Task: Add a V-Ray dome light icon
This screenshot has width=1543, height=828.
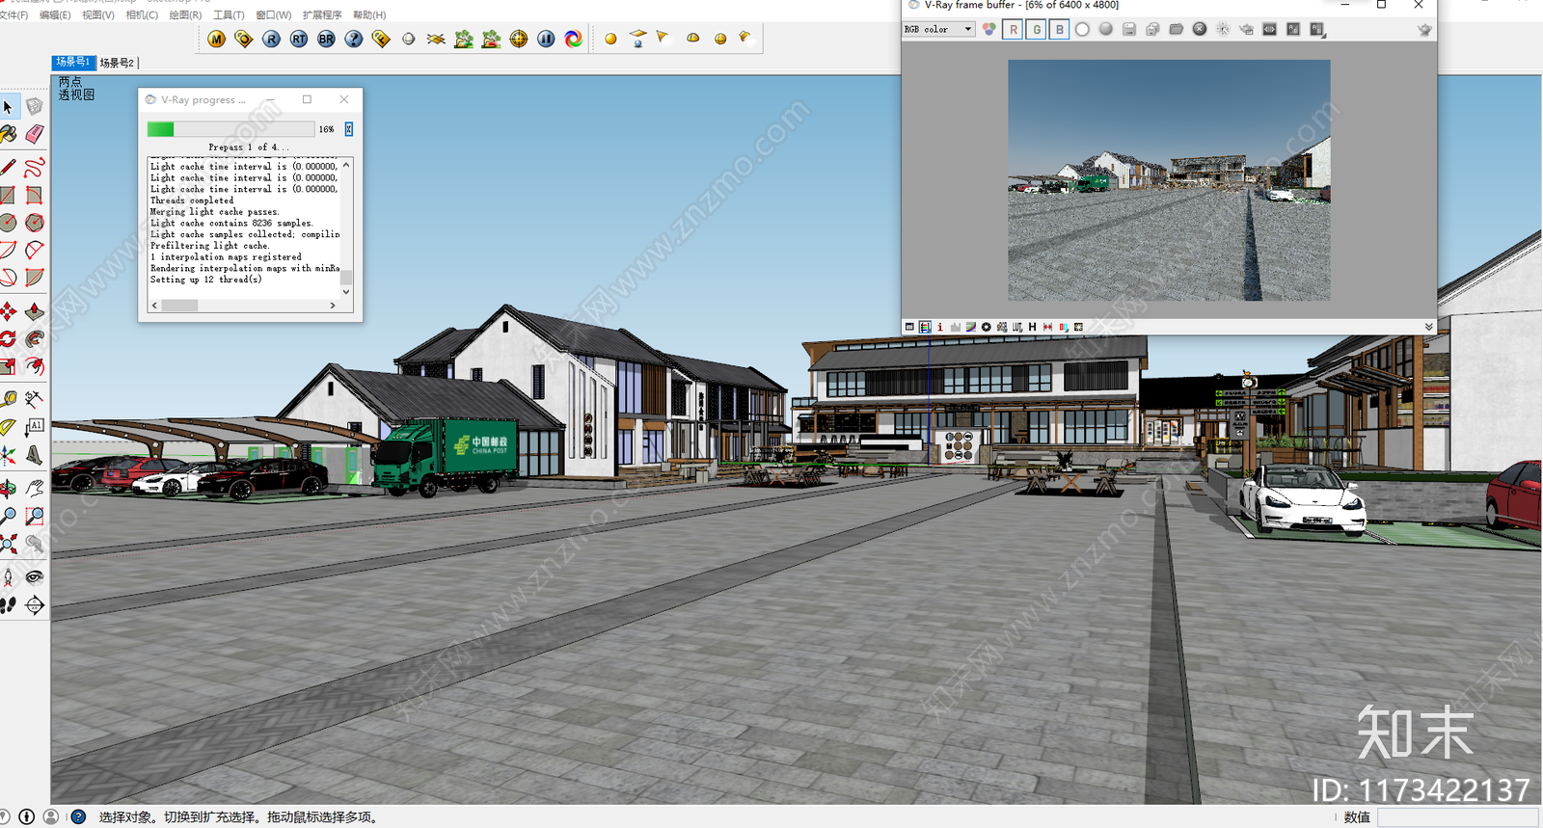Action: pos(692,39)
